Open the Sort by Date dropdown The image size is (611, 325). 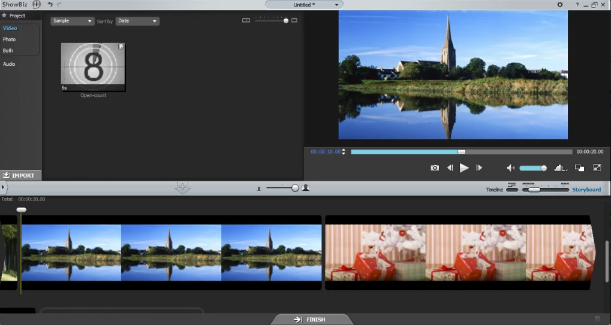point(137,21)
